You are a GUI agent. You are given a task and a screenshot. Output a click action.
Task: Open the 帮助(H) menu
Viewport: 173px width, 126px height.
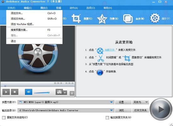coord(108,8)
